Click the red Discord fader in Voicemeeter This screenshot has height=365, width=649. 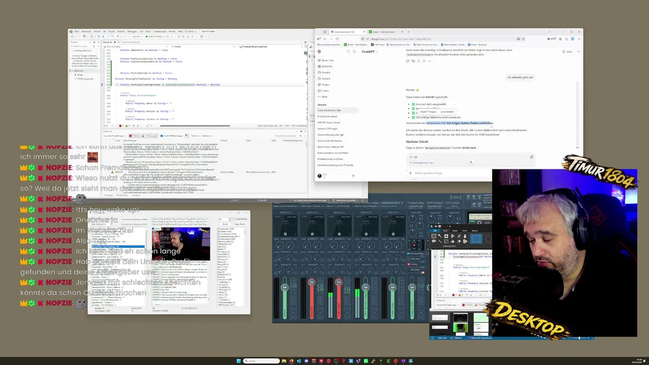pos(311,282)
